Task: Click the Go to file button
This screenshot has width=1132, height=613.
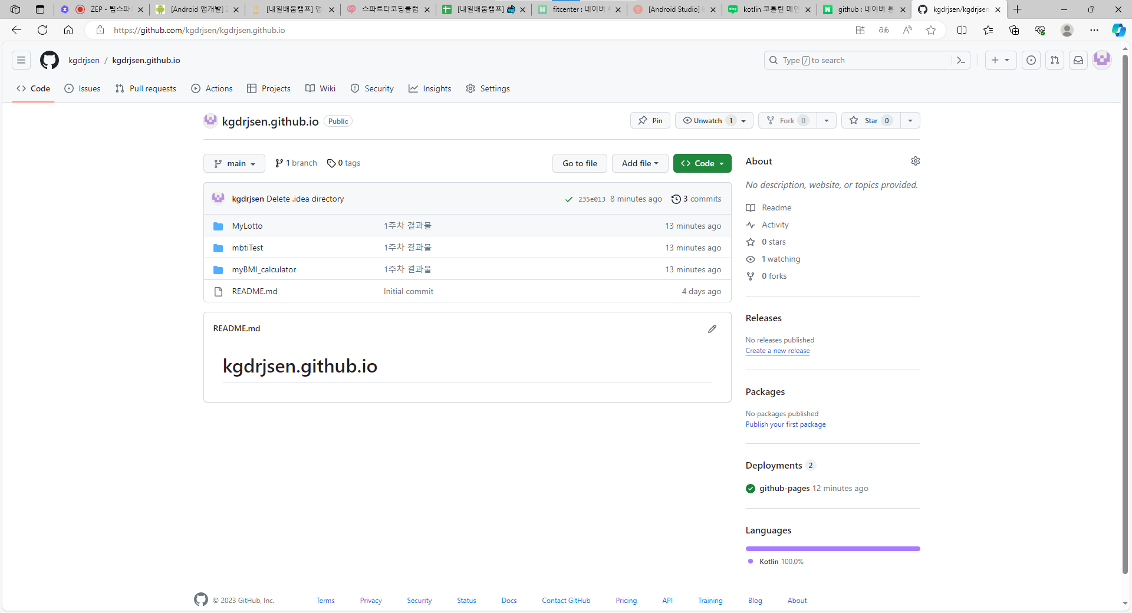Action: click(580, 163)
